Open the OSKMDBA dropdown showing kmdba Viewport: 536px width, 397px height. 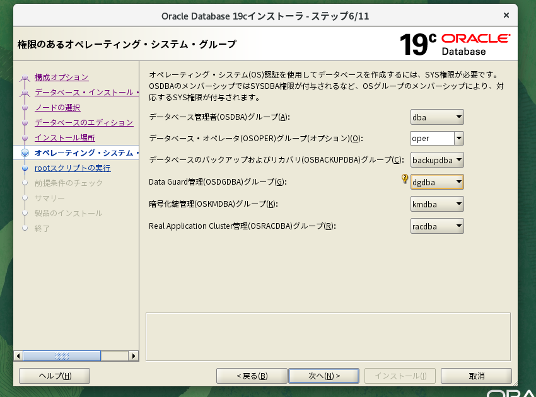point(437,204)
